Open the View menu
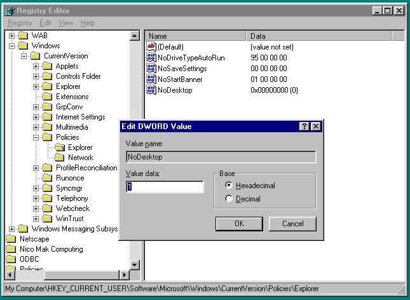 (65, 23)
